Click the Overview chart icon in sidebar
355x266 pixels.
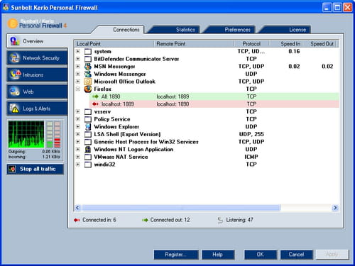point(15,41)
